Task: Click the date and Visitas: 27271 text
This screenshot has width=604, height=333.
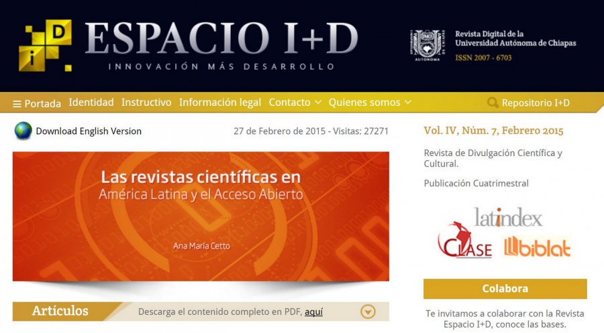Action: tap(311, 131)
